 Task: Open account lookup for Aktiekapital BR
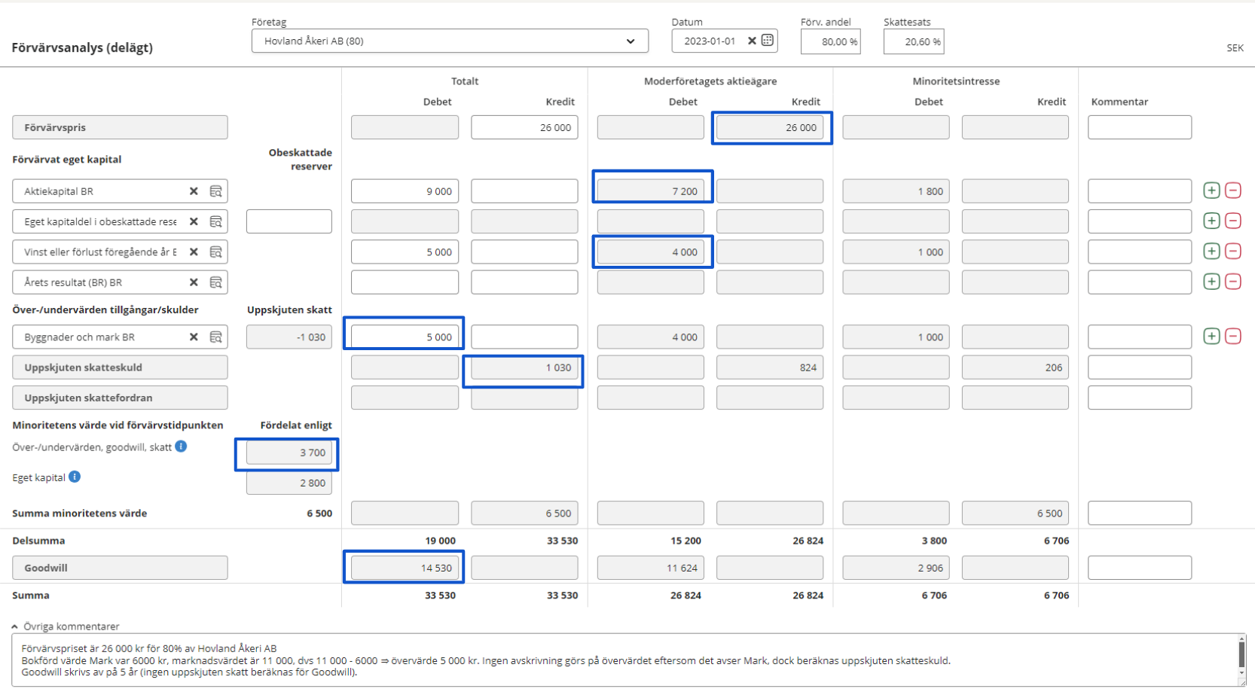click(x=215, y=191)
